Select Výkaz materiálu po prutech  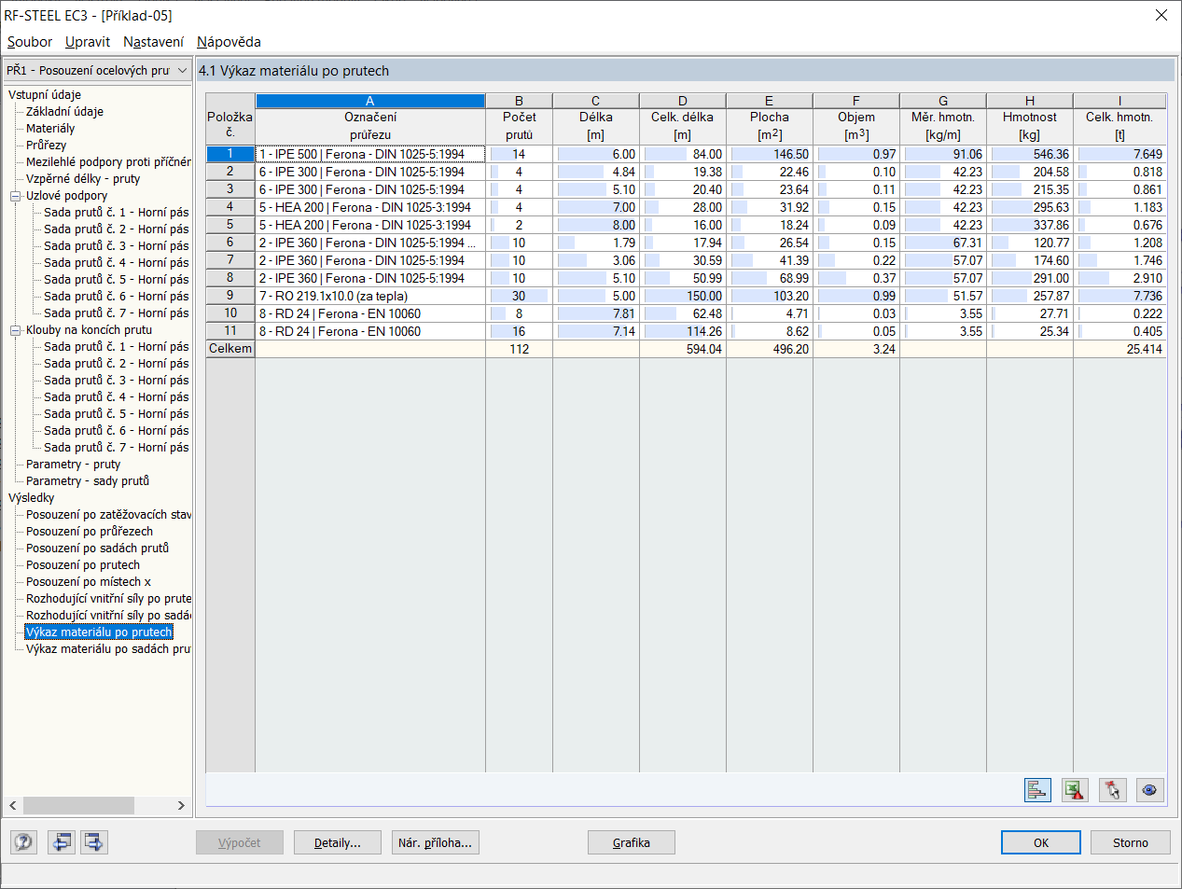click(x=99, y=632)
